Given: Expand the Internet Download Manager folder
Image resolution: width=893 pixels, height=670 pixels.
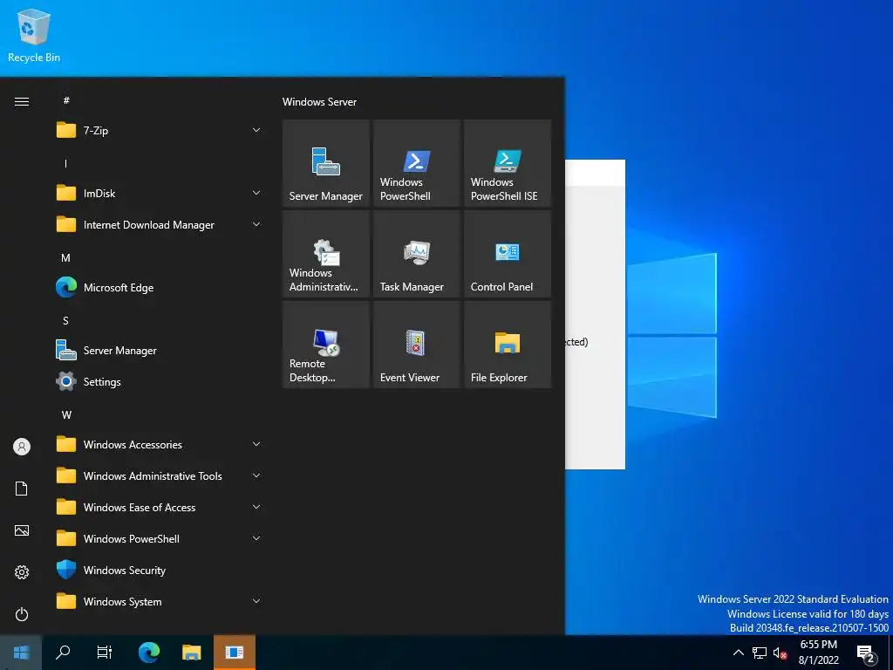Looking at the screenshot, I should click(x=160, y=225).
